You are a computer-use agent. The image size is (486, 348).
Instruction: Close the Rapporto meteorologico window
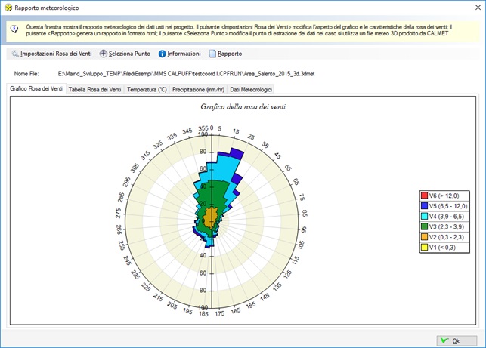coord(478,8)
